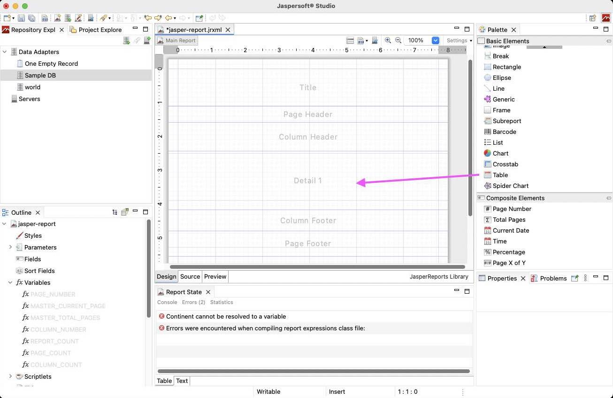Select the List element in Palette

(x=493, y=142)
